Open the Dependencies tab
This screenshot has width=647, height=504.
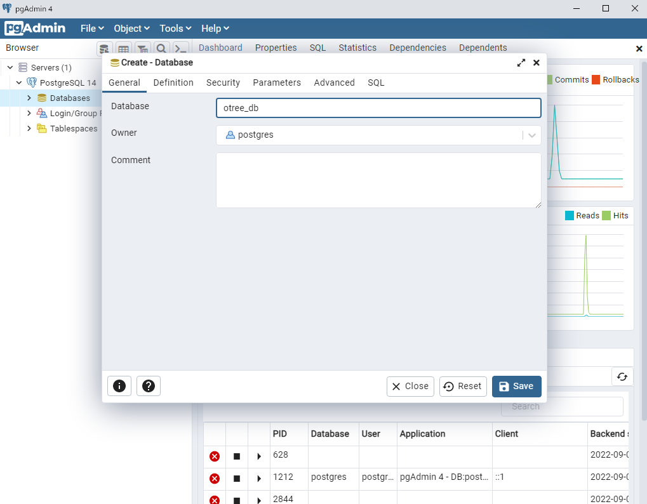418,48
